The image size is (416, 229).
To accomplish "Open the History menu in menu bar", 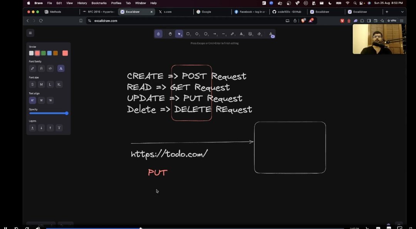I will pos(82,3).
